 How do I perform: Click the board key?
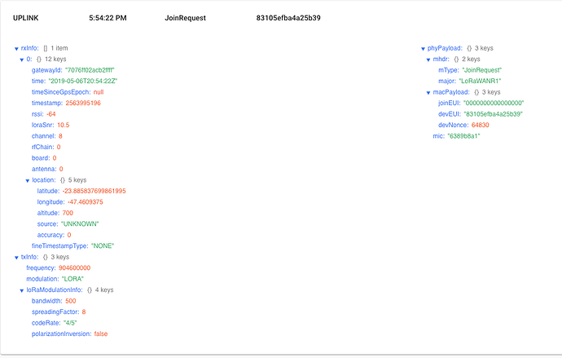pos(40,158)
